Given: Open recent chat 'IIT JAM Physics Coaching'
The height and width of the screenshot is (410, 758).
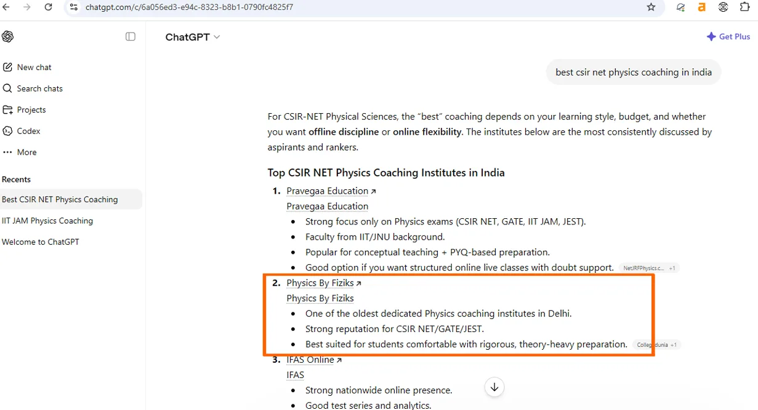Looking at the screenshot, I should pyautogui.click(x=47, y=221).
